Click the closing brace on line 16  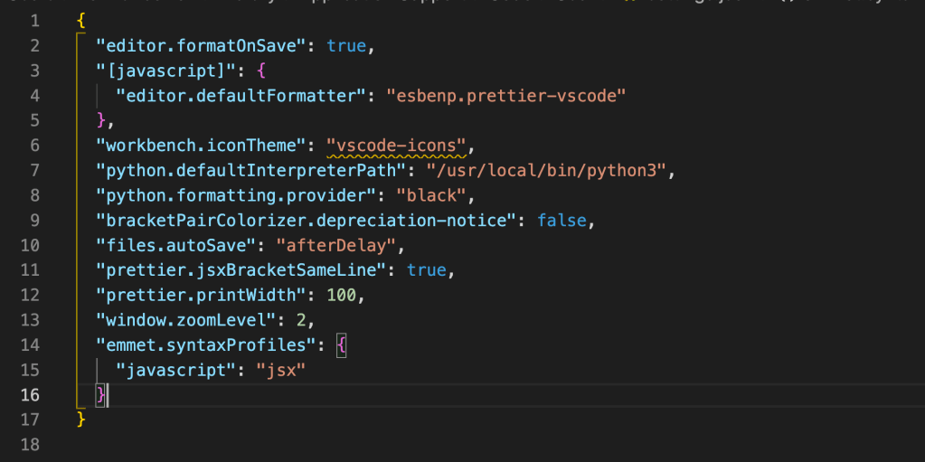click(x=101, y=395)
